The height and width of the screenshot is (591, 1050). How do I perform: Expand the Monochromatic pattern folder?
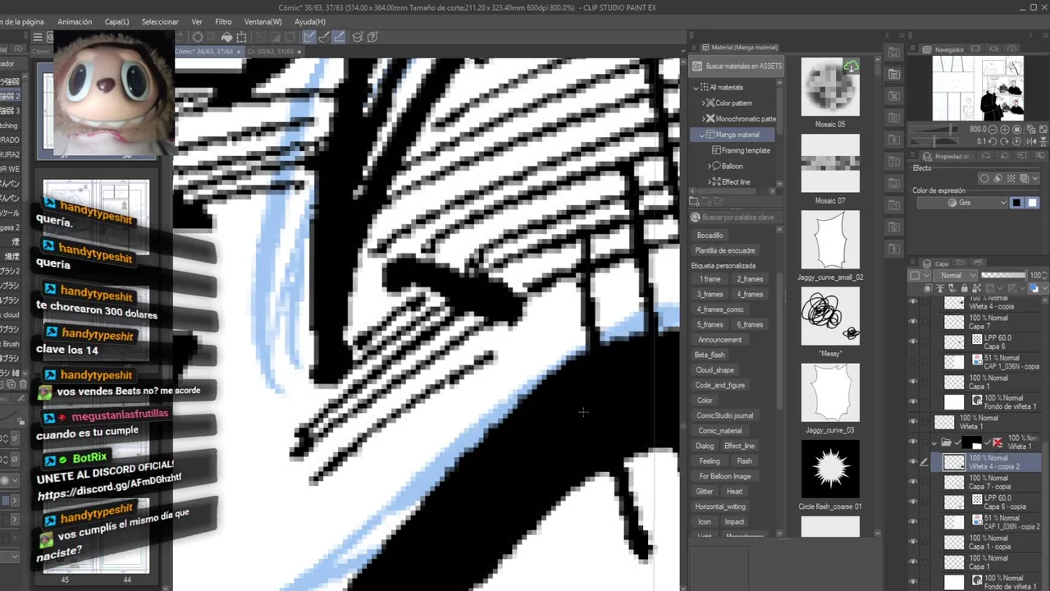[703, 118]
